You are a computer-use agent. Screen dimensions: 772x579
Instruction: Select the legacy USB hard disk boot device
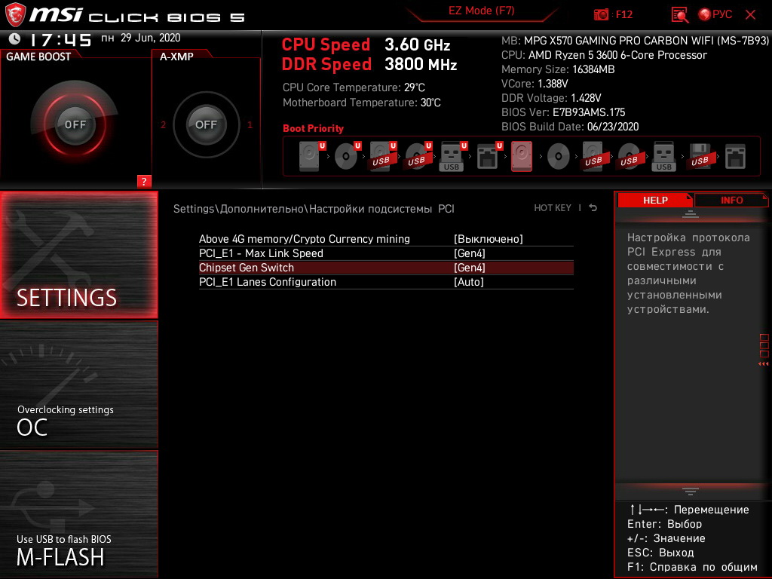(x=593, y=156)
